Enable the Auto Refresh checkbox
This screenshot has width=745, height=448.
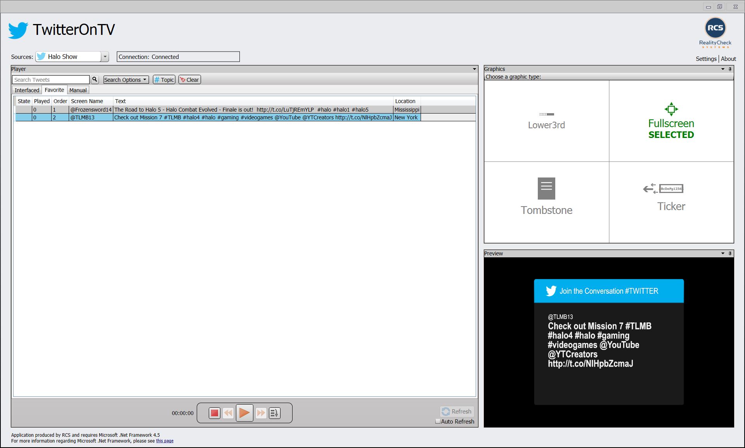(x=438, y=421)
